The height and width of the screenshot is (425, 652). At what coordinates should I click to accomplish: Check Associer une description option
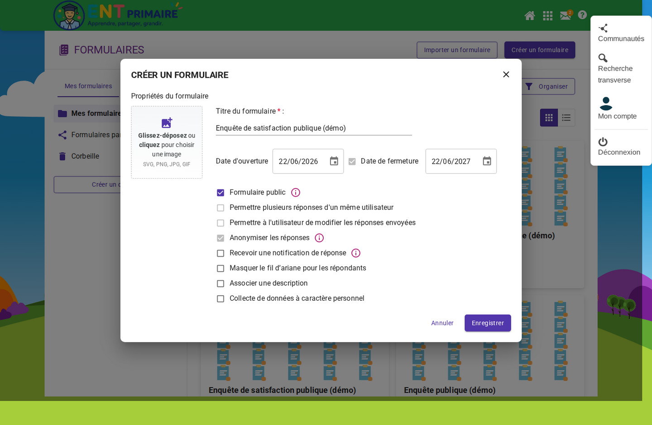(x=221, y=283)
